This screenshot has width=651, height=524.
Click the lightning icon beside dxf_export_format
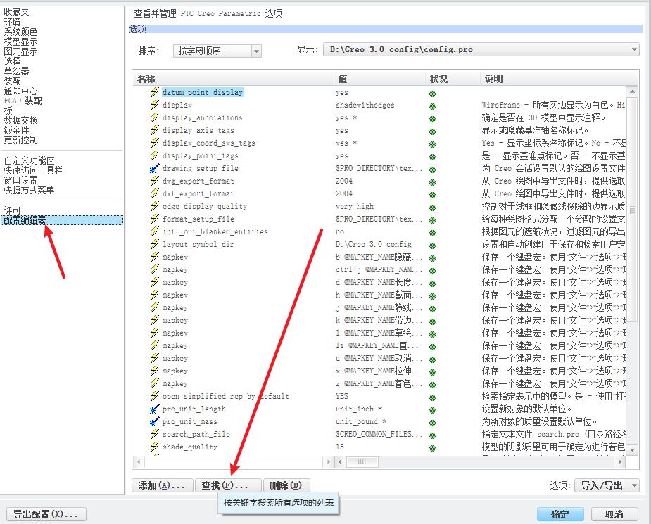(x=154, y=193)
